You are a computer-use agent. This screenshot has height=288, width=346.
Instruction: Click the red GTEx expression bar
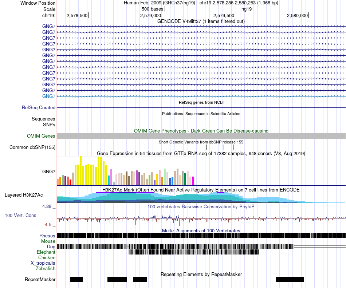click(70, 182)
